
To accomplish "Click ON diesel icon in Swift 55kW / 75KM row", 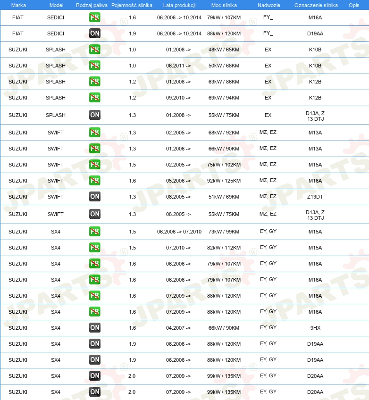I will (x=95, y=214).
